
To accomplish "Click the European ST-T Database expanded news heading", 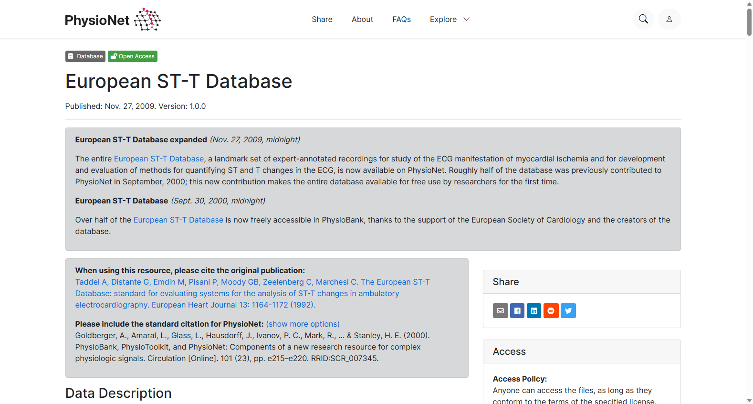I will click(x=141, y=139).
